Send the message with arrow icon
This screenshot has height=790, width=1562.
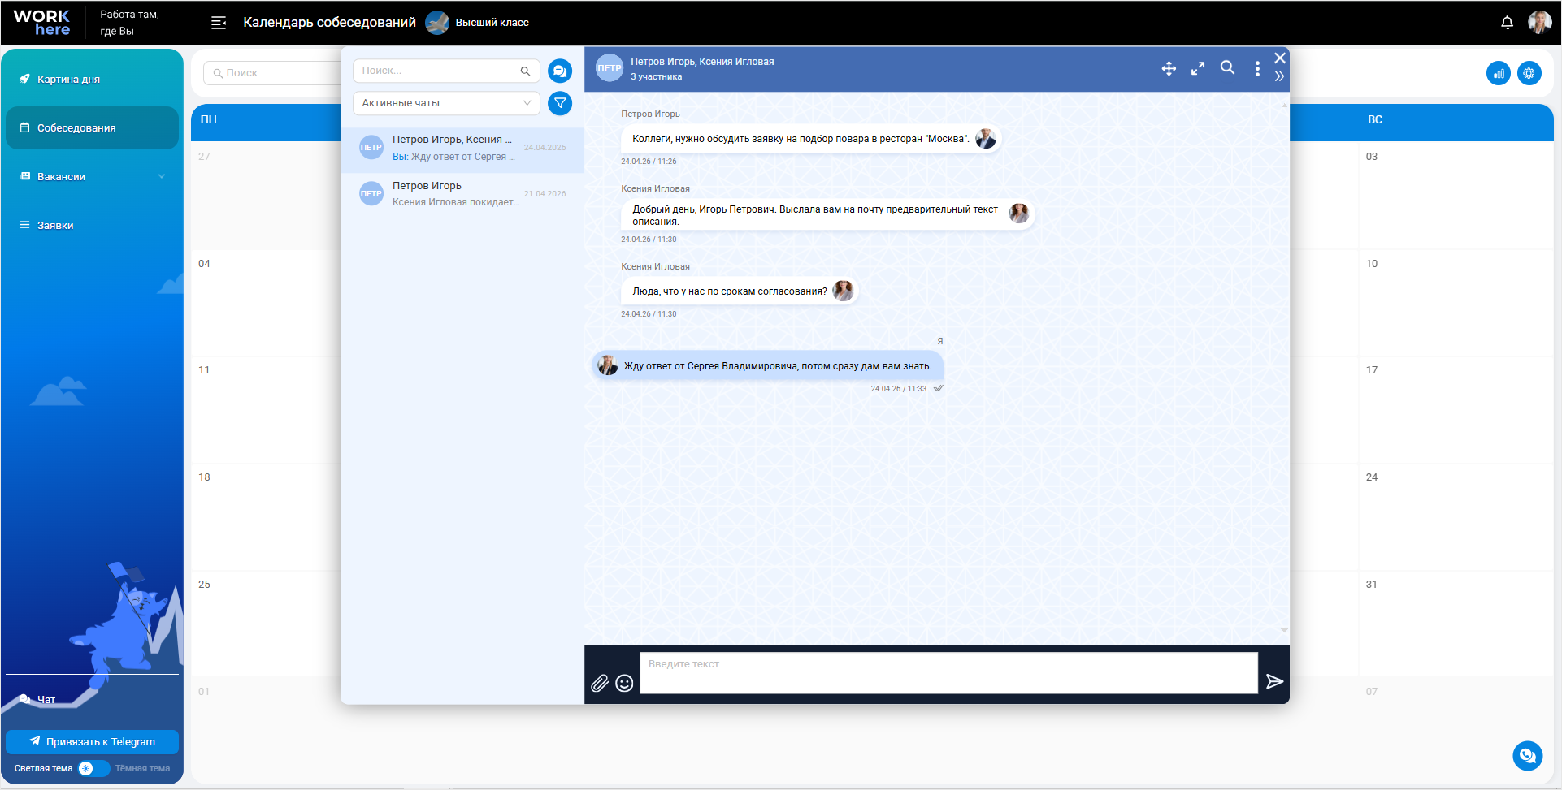click(1274, 681)
